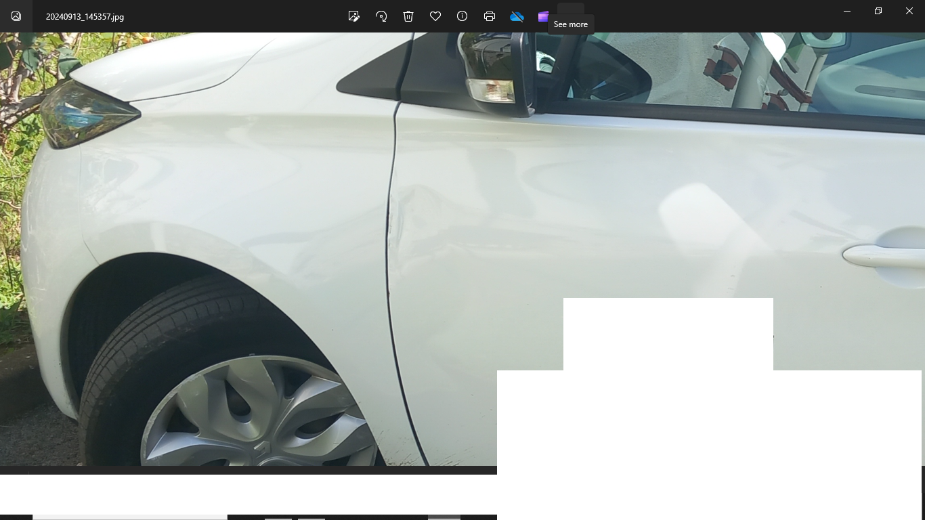Screen dimensions: 925x520
Task: Click the Photos gallery icon at top-left
Action: tap(16, 16)
